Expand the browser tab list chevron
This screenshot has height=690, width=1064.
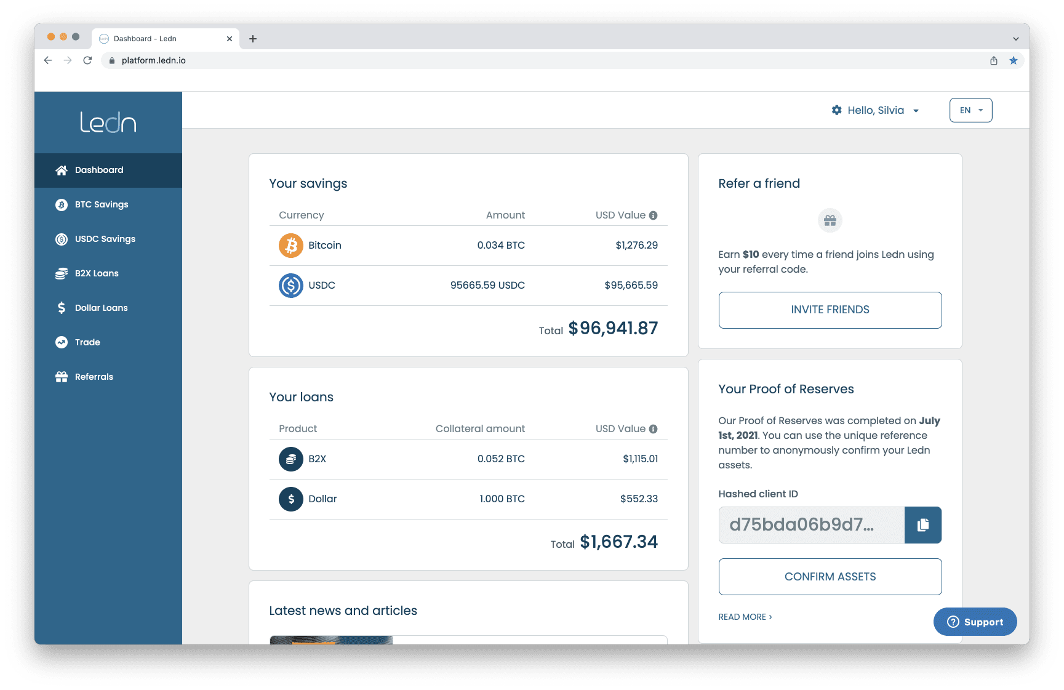tap(1016, 39)
